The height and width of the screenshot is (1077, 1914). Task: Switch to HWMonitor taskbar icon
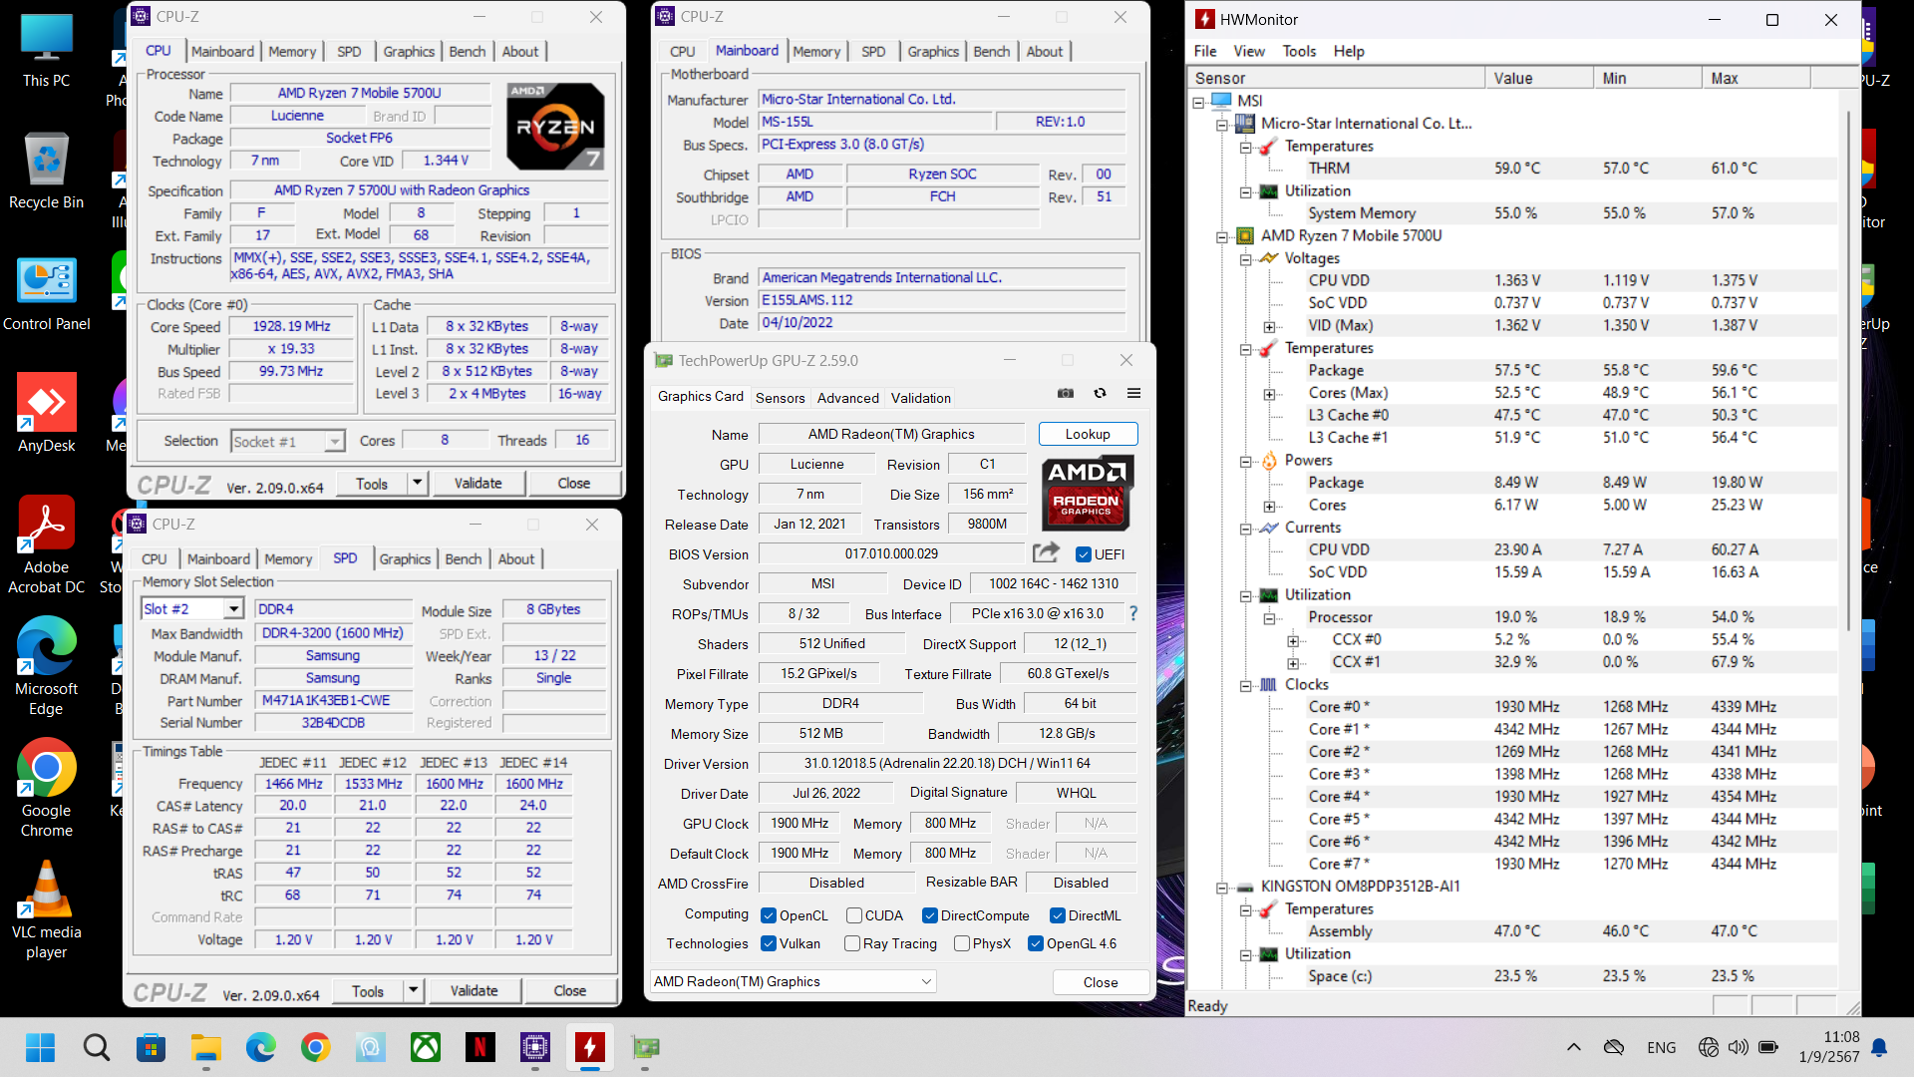tap(590, 1047)
